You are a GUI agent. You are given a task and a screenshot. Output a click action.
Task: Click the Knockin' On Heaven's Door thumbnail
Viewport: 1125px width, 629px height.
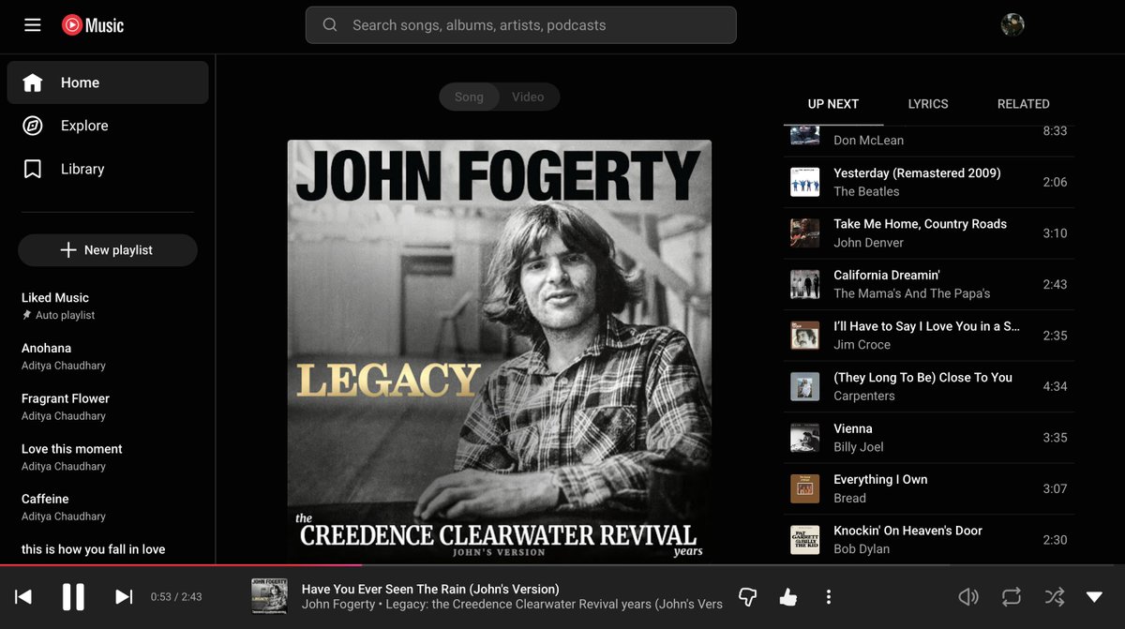804,540
